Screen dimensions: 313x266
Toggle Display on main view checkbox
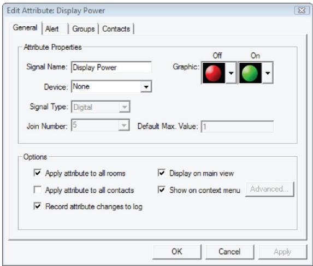click(162, 173)
